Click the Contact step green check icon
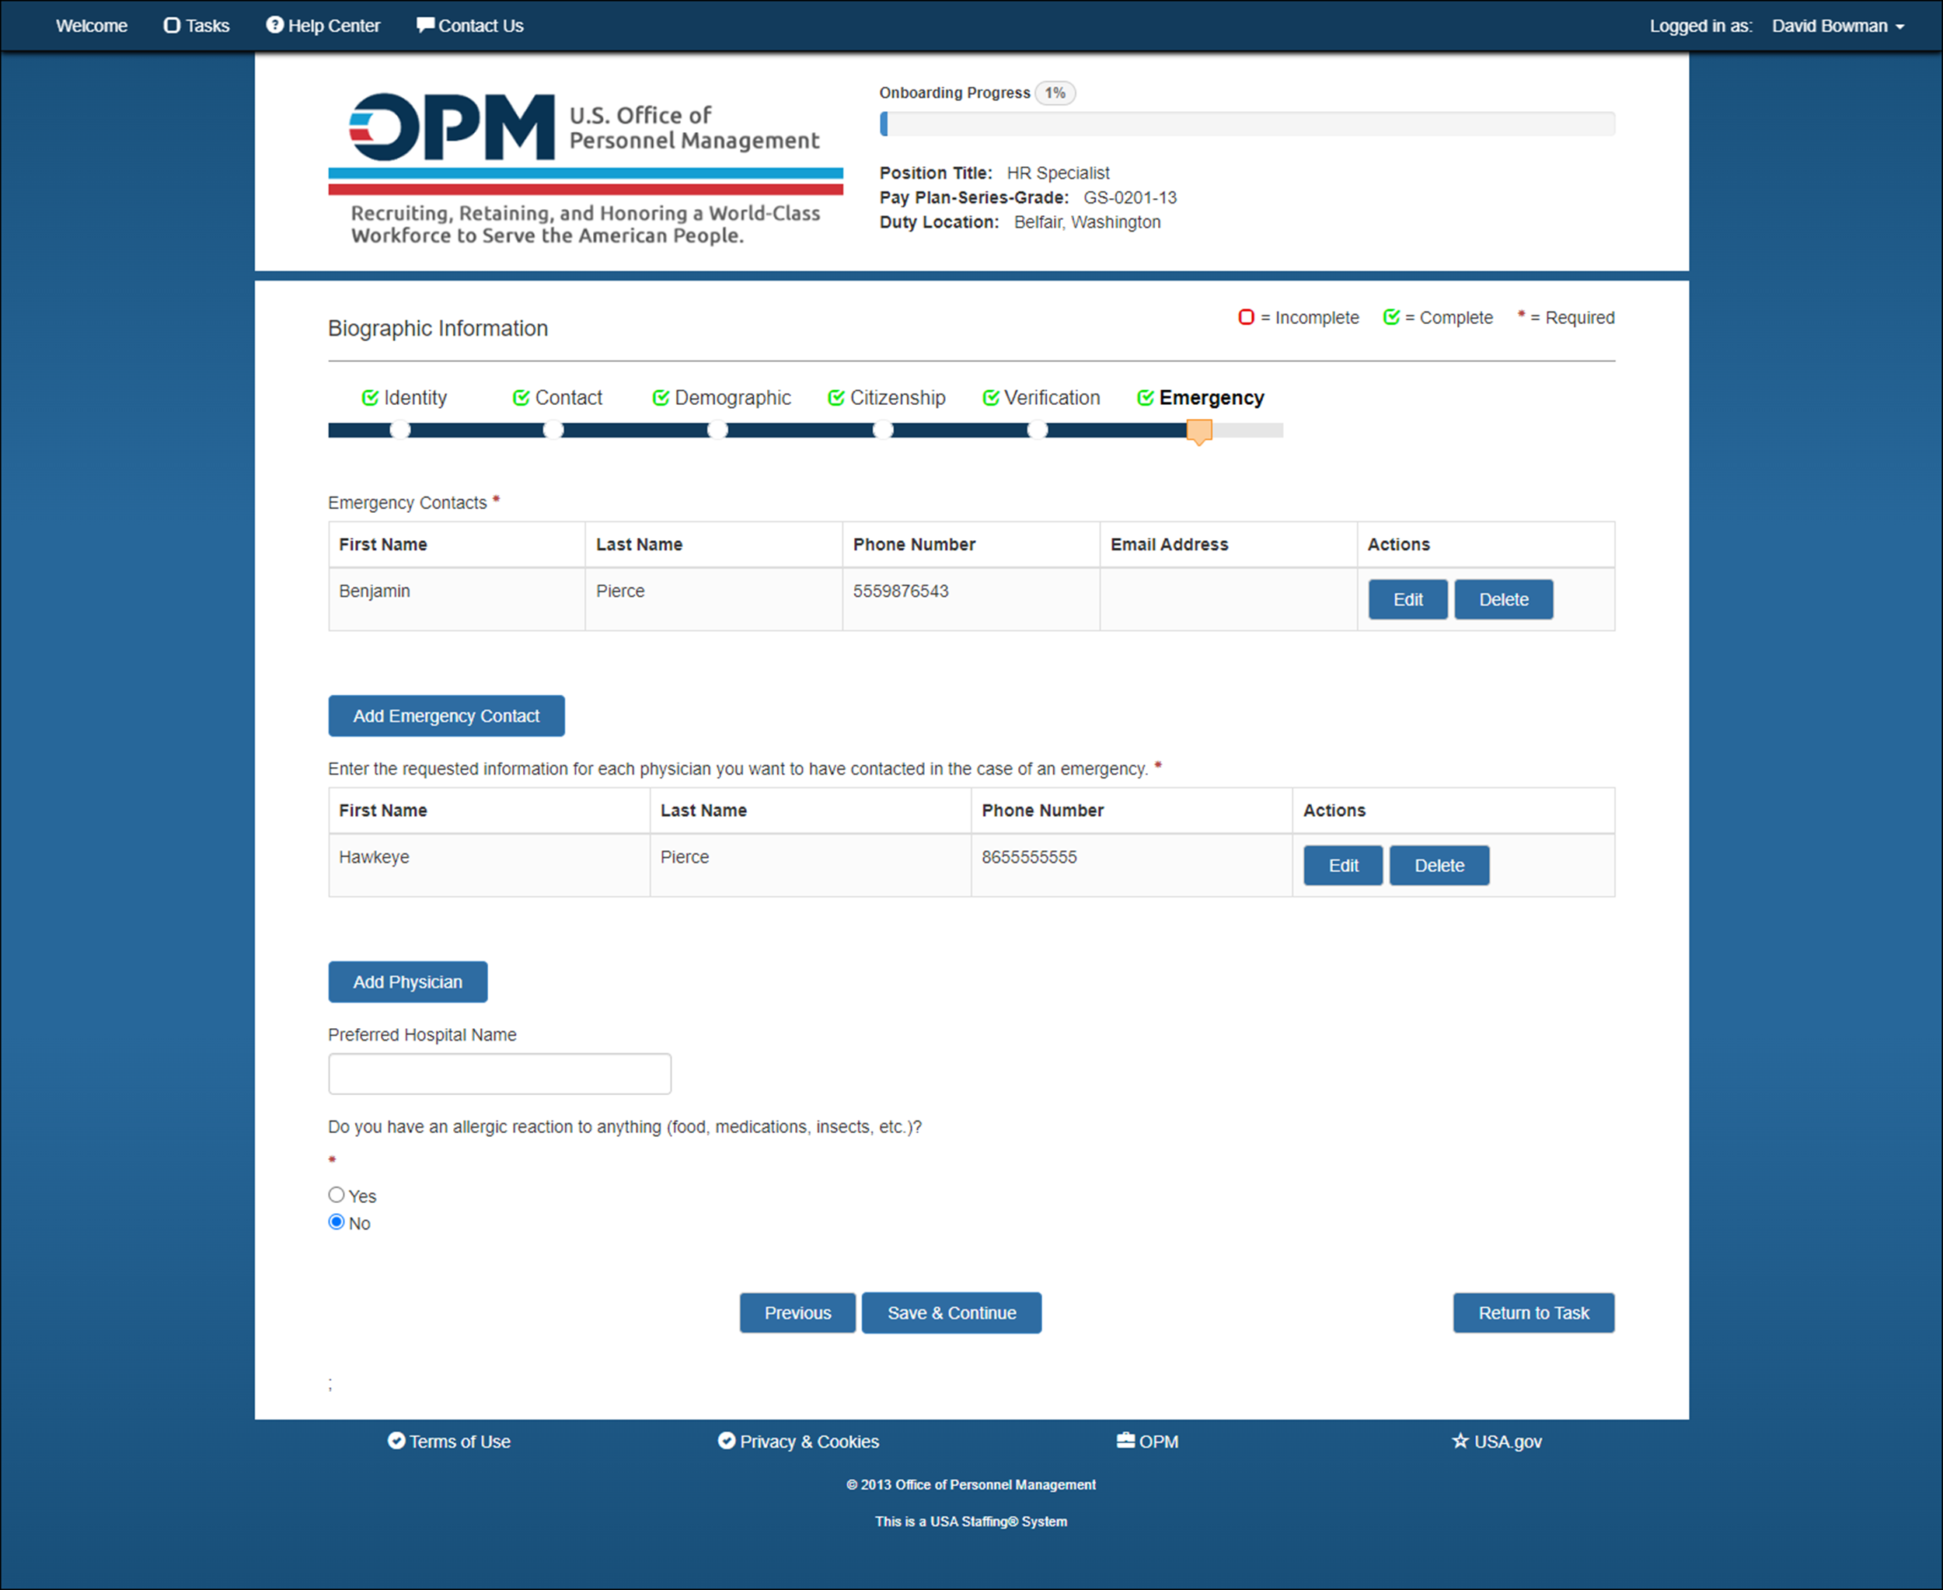 [x=522, y=398]
